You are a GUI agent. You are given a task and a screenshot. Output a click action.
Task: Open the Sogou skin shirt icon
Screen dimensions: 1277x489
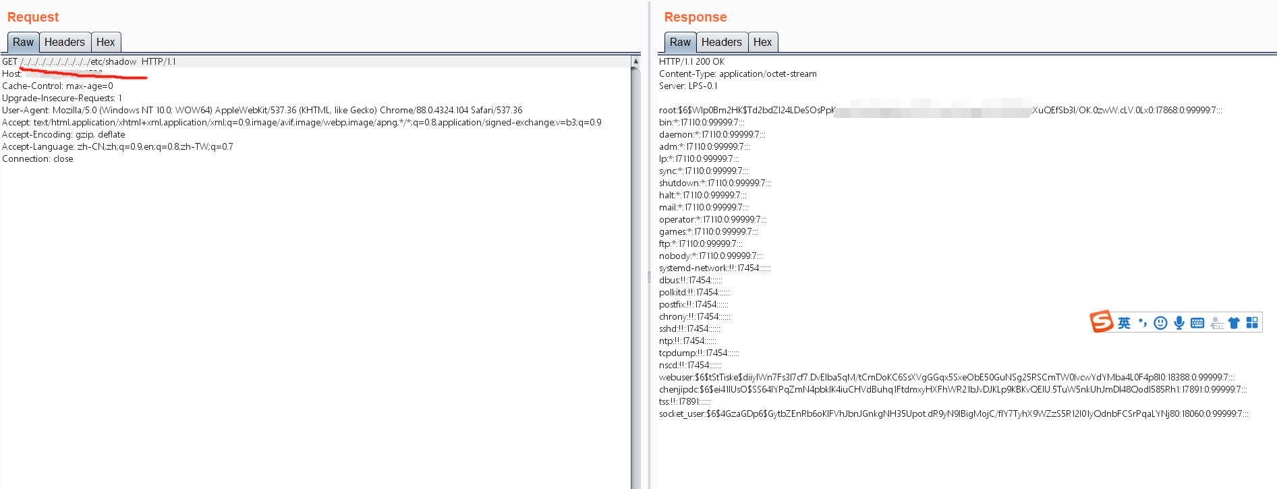(1234, 323)
